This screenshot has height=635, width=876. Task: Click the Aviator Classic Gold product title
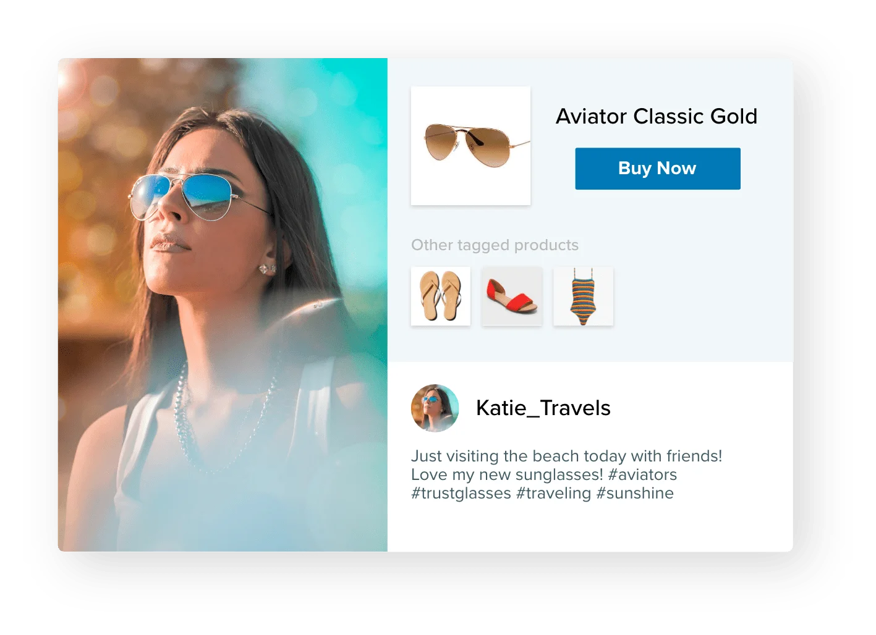656,116
